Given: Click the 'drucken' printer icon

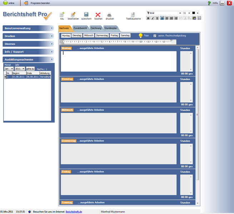Looking at the screenshot, I should 109,15.
